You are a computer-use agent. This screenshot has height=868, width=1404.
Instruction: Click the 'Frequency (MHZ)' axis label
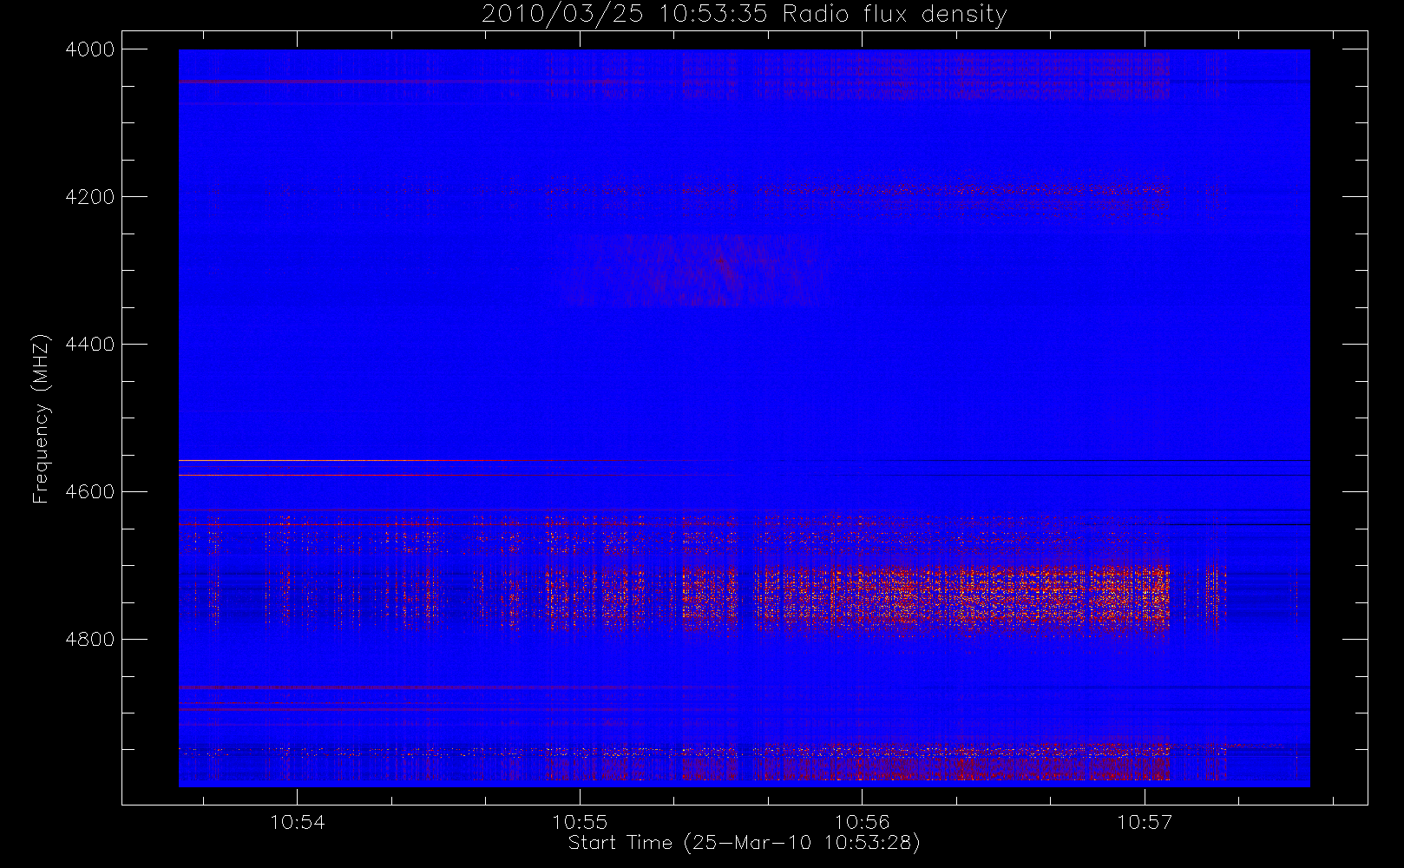[x=40, y=418]
